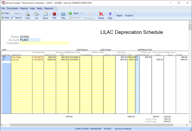Click the Email envelope icon

click(46, 14)
